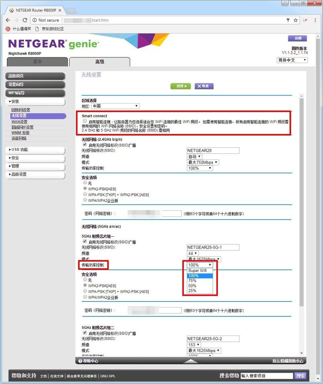Screen dimensions: 323x384
Task: Select WPA/WPA2企业版 for 2.4GHz network
Action: pos(85,200)
